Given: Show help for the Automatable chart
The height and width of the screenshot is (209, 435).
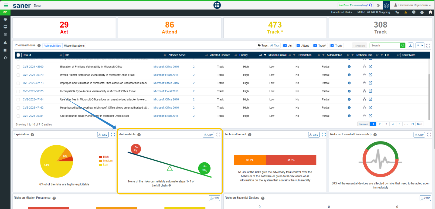Looking at the screenshot, I should pyautogui.click(x=139, y=135).
